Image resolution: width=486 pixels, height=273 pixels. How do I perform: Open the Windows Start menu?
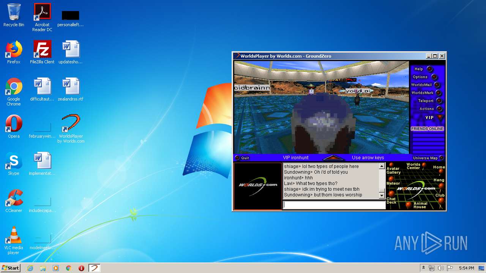coord(10,268)
